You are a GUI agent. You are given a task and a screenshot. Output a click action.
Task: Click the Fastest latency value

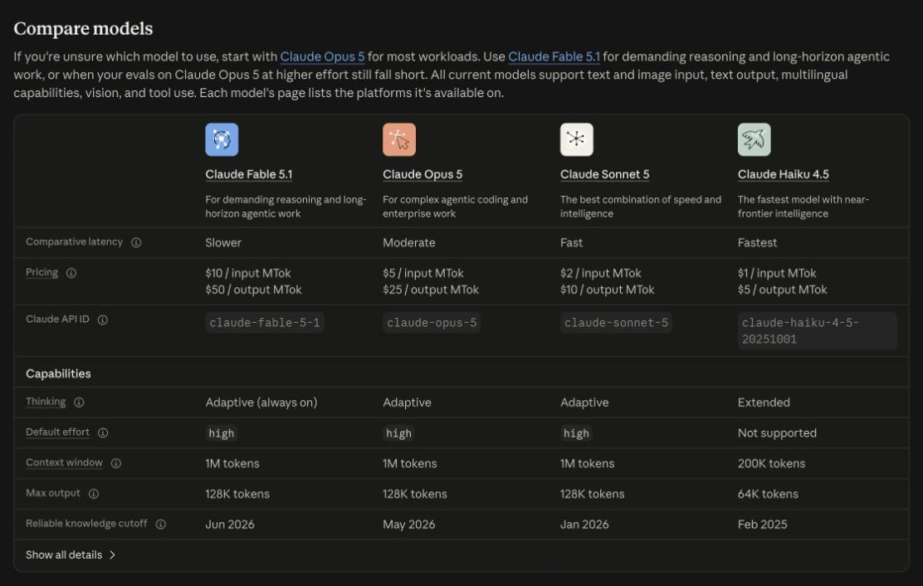pos(757,242)
